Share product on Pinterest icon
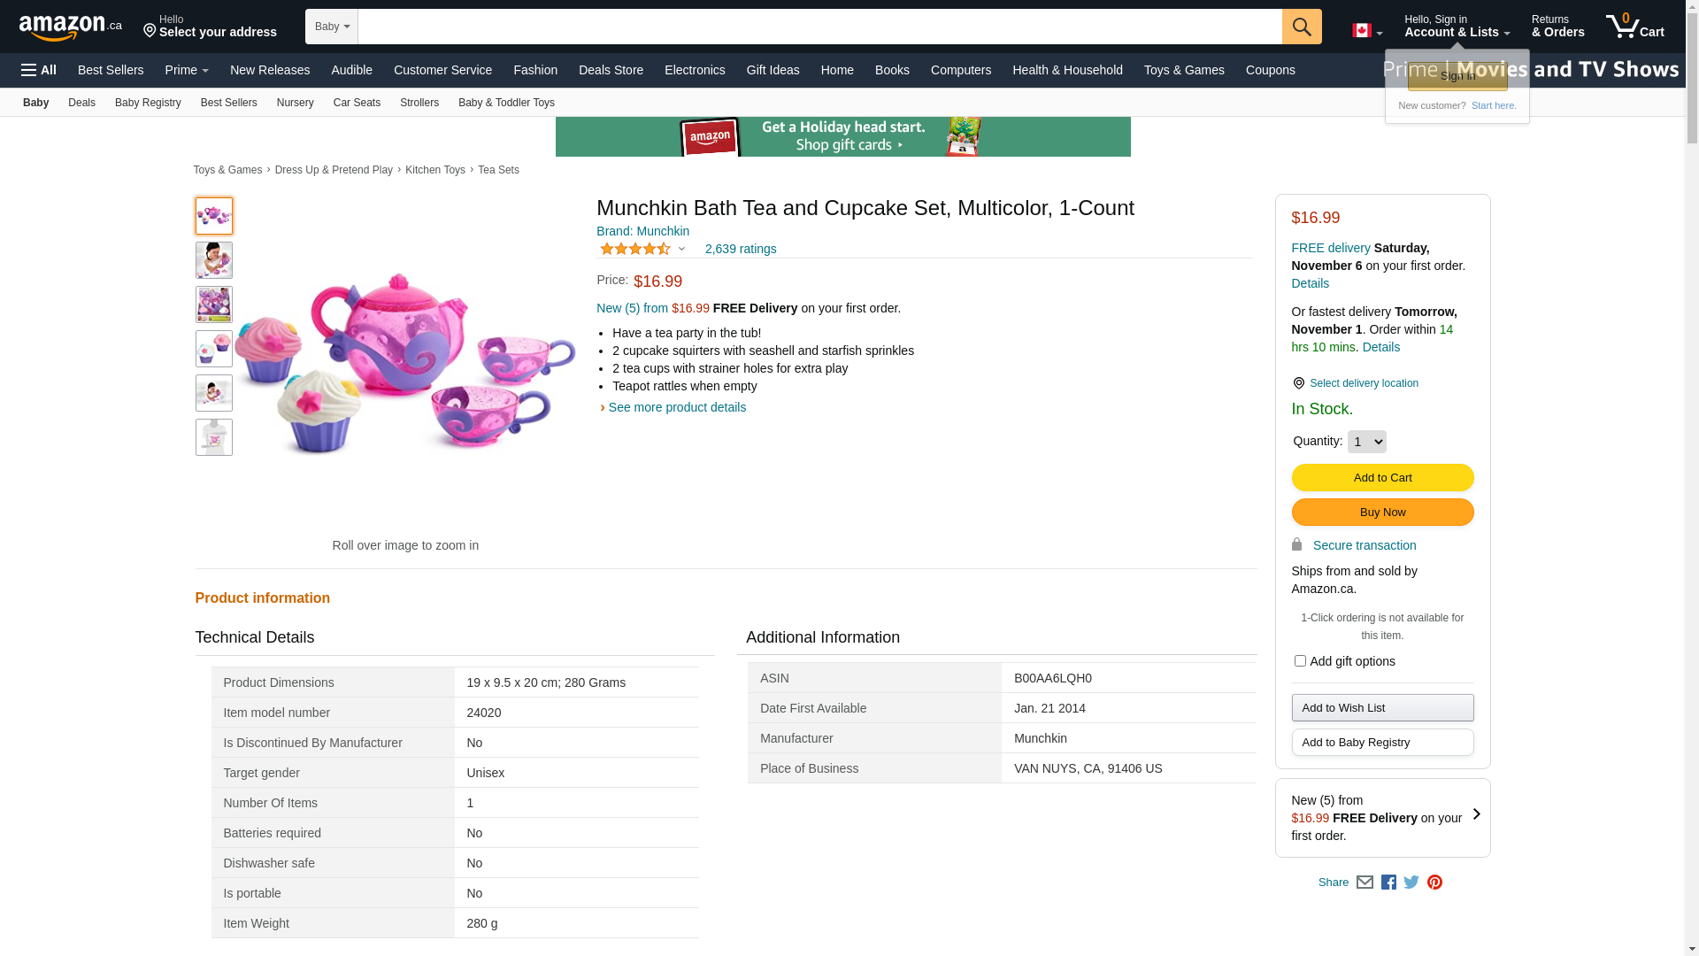 [1434, 883]
